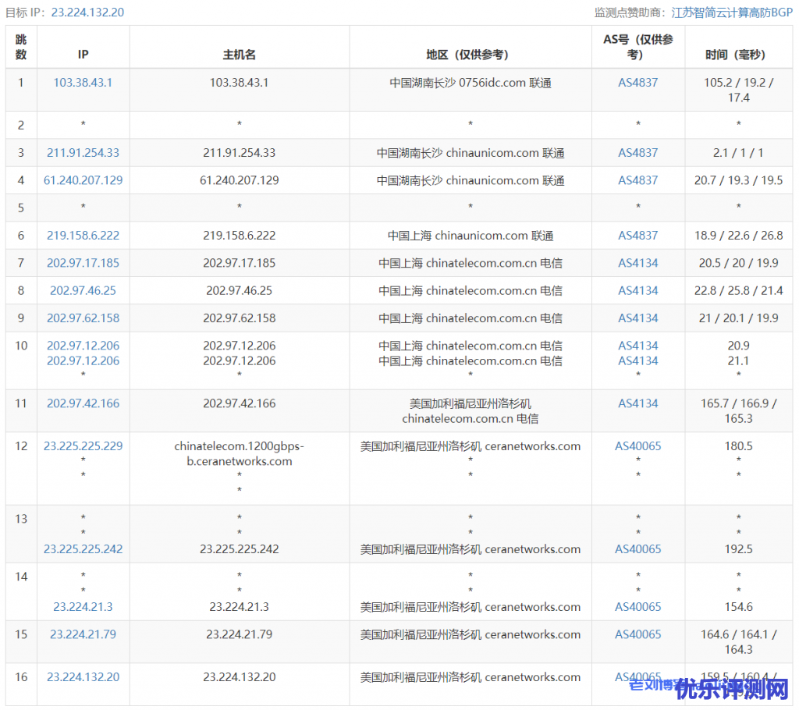This screenshot has height=710, width=799.
Task: Open IP link 202.97.46.25
Action: click(x=83, y=290)
